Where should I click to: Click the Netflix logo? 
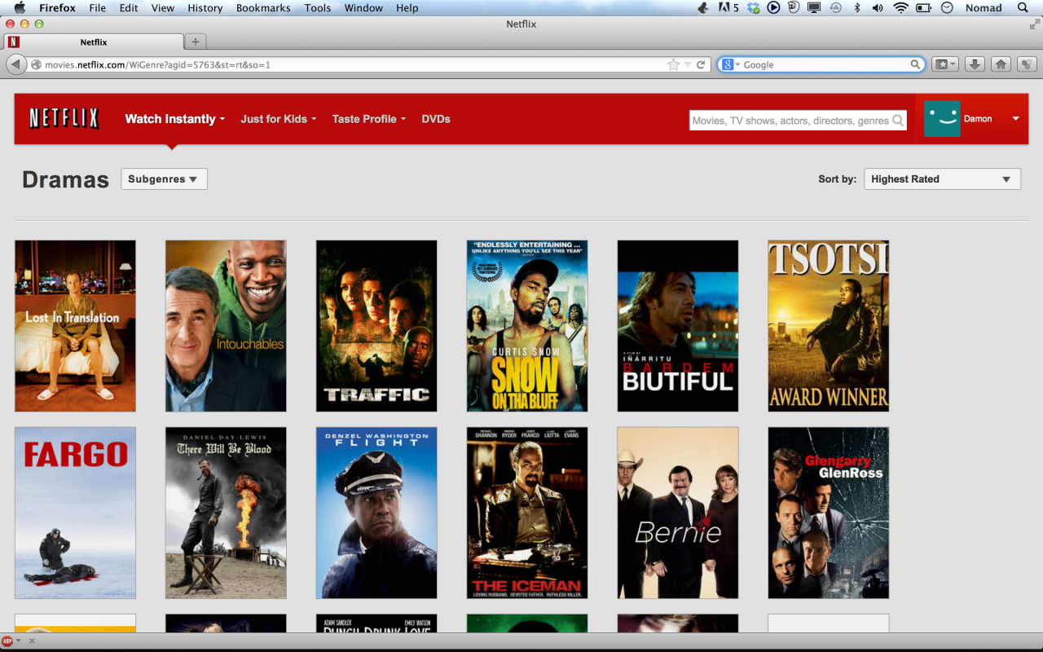[x=64, y=119]
